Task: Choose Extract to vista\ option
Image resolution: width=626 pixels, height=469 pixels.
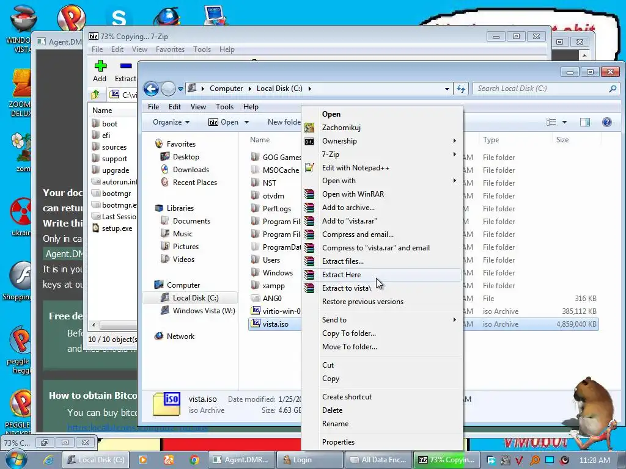Action: point(347,288)
